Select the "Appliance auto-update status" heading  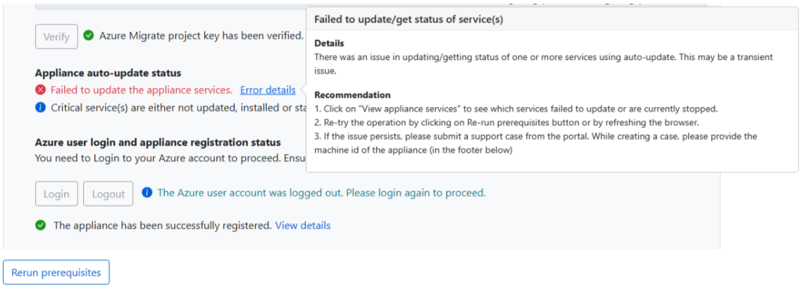(108, 73)
